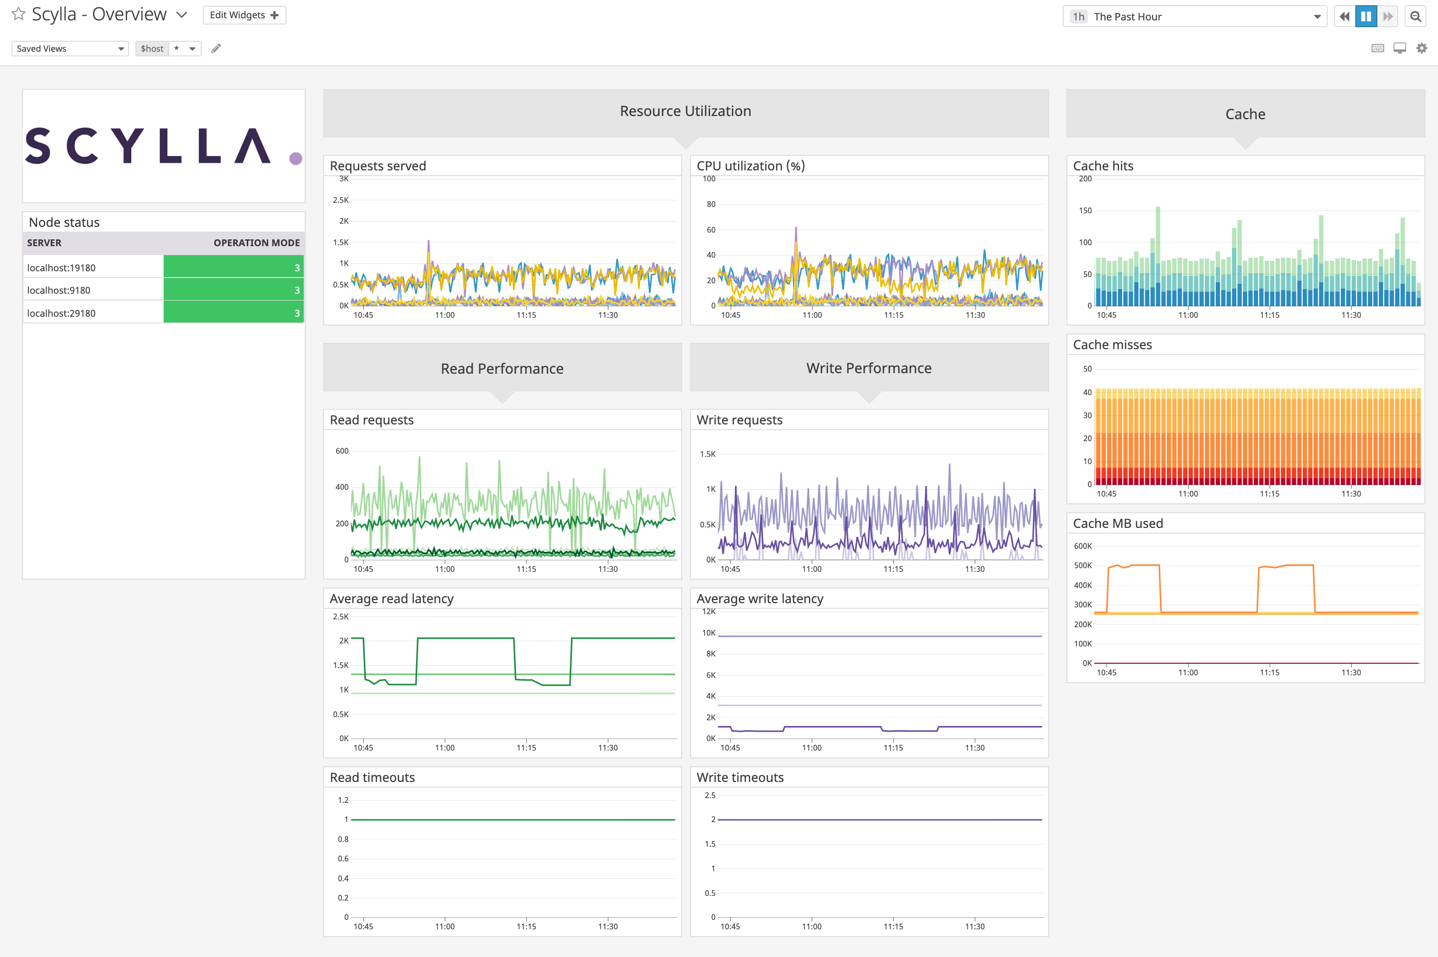The image size is (1438, 957).
Task: Skip forward in time with the fast-forward icon
Action: [1388, 17]
